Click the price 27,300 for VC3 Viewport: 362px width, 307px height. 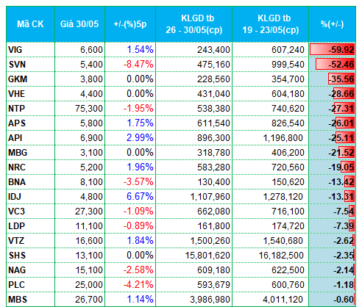tap(89, 212)
